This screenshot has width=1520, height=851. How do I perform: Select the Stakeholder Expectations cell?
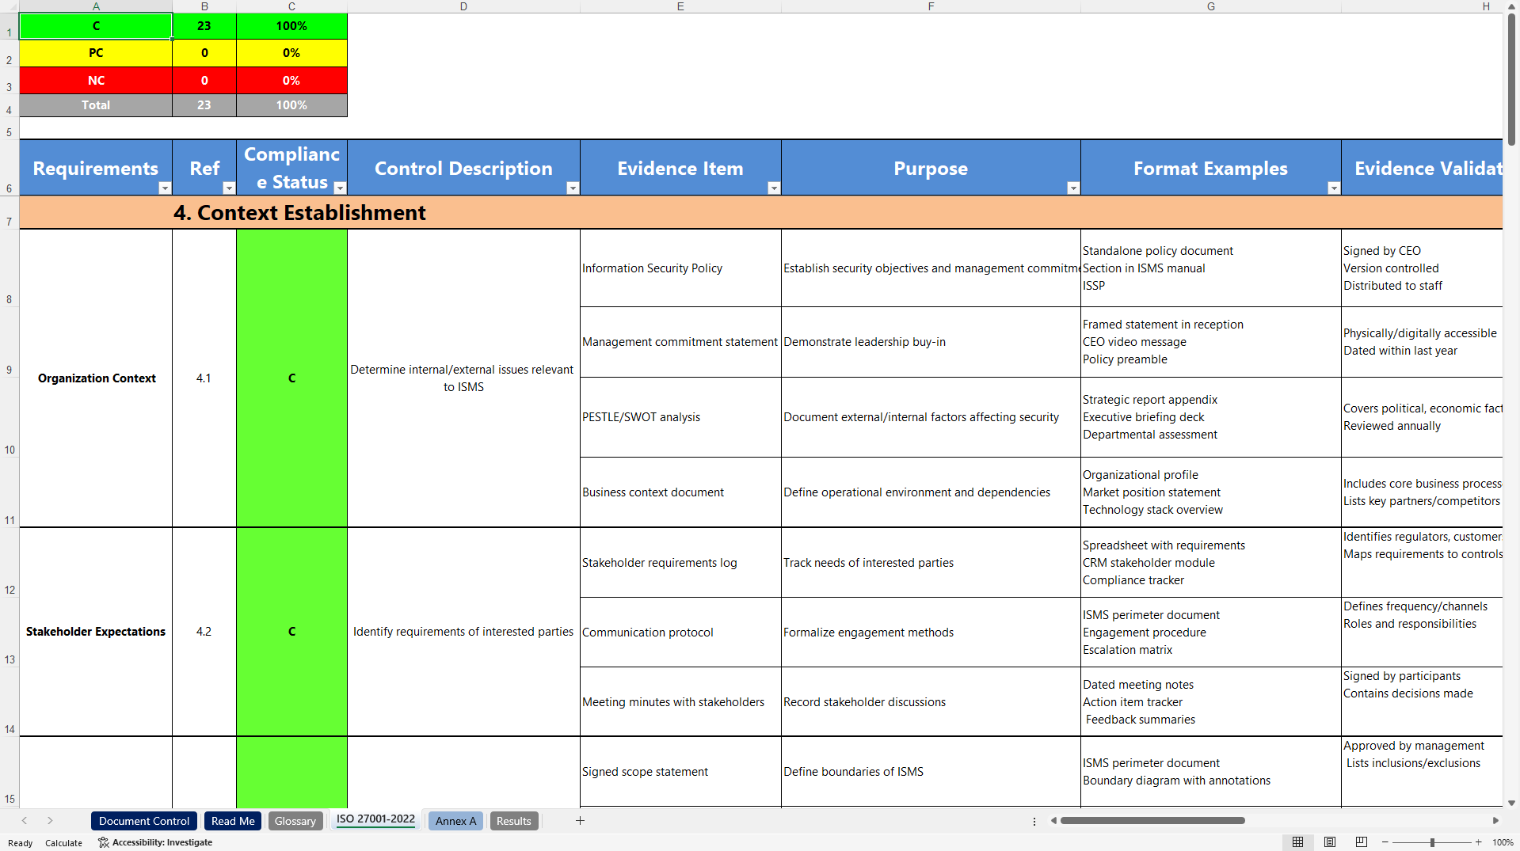coord(96,632)
